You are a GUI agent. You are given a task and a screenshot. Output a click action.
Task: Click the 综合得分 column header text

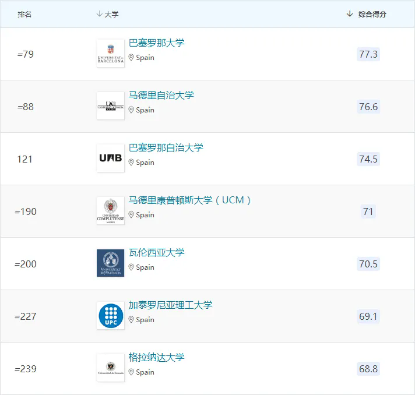372,15
